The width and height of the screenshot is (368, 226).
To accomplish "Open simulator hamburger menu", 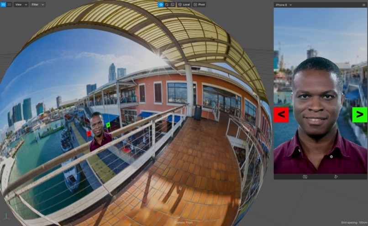I will point(364,5).
